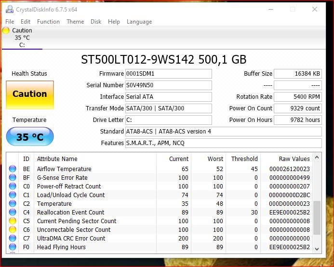The image size is (334, 267).
Task: Click the blue status icon for Load/Unload Cycle Count
Action: 13,195
